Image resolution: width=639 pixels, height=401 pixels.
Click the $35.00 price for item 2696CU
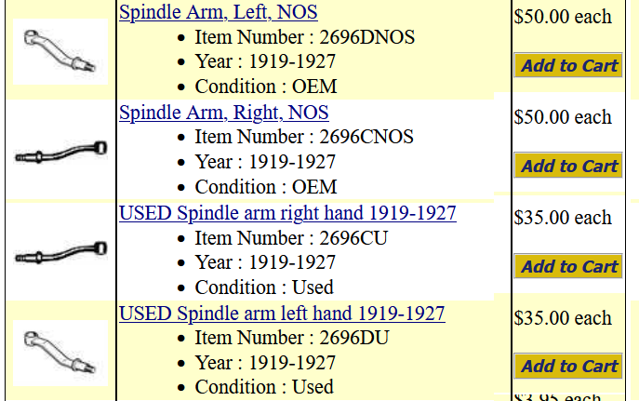[x=563, y=218]
